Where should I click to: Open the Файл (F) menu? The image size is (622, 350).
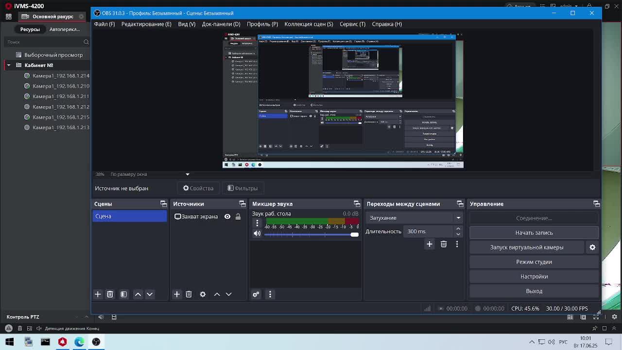tap(104, 24)
